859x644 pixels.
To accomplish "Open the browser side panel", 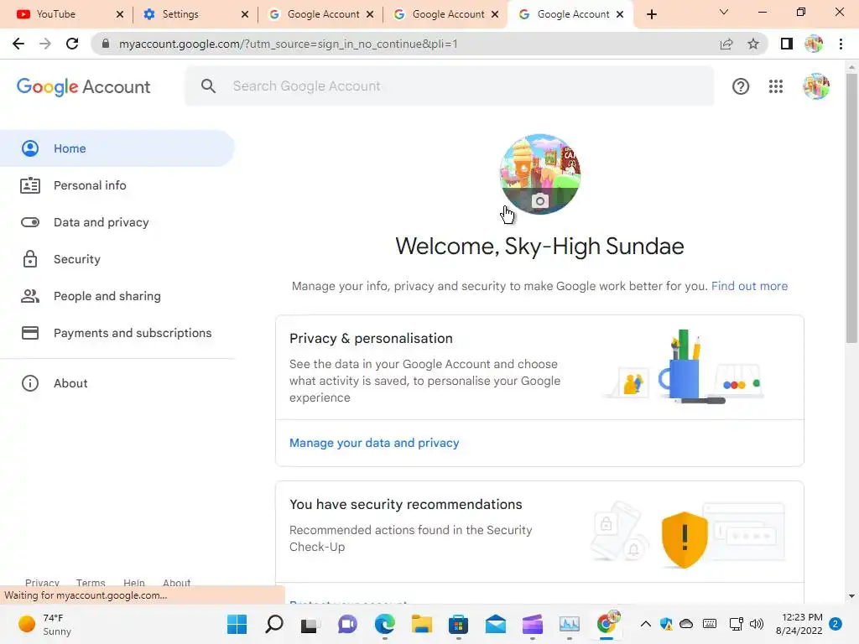I will tap(787, 44).
